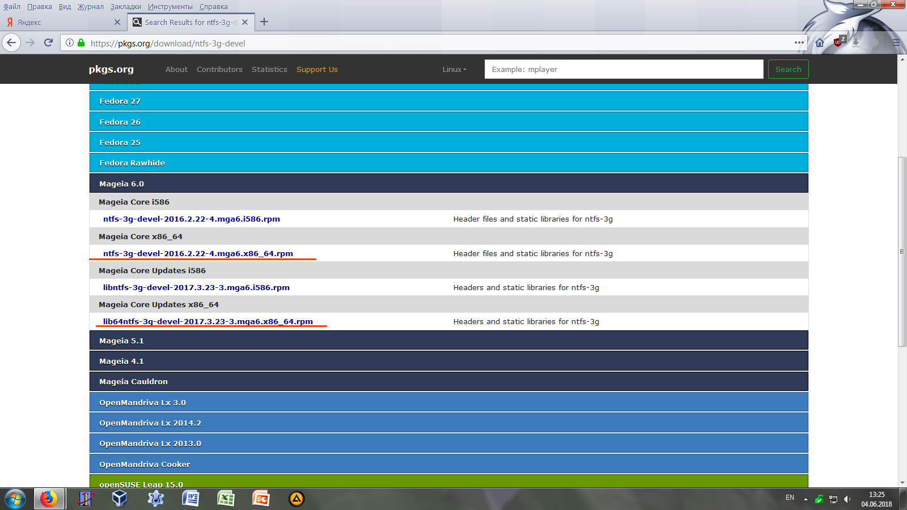The width and height of the screenshot is (907, 510).
Task: Expand the OpenMandriva Lx 3.0 section
Action: pos(448,402)
